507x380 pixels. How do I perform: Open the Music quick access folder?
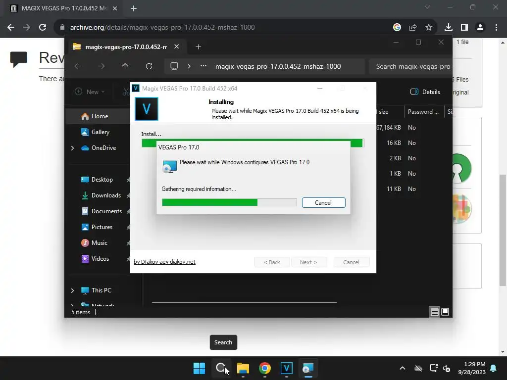point(99,243)
